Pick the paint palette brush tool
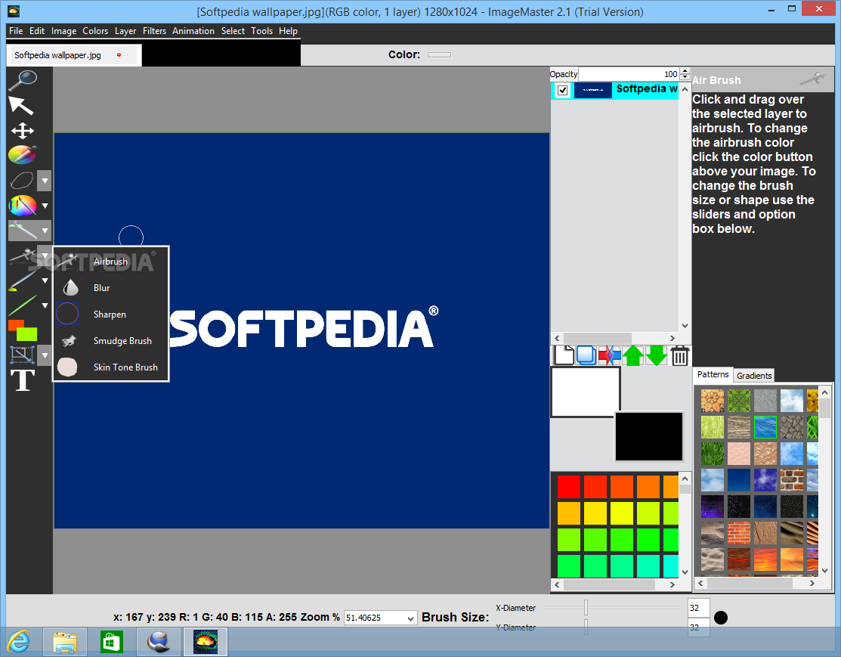The height and width of the screenshot is (657, 841). click(x=23, y=154)
